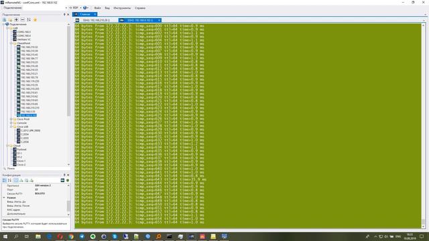Click the connection icon picker in config toolbar

pos(62,180)
